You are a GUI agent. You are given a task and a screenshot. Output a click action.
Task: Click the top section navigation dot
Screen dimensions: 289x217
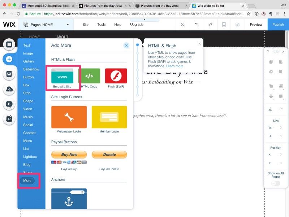(137, 45)
